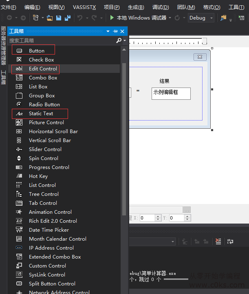Open the toolbox search dropdown arrow
Viewport: 249px width, 294px height.
click(124, 41)
